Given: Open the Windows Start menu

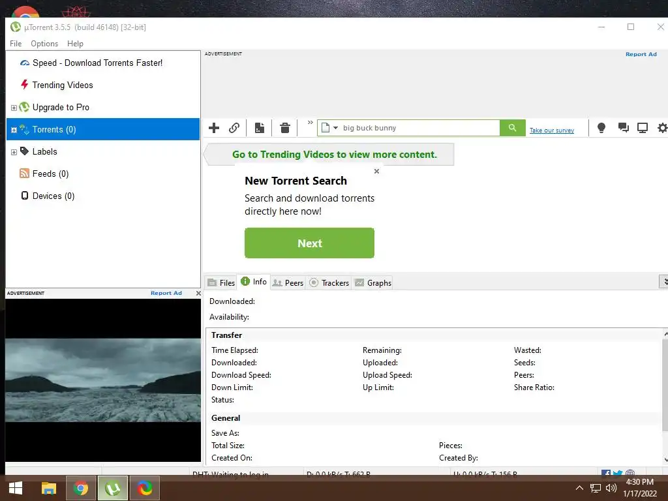Looking at the screenshot, I should click(16, 488).
